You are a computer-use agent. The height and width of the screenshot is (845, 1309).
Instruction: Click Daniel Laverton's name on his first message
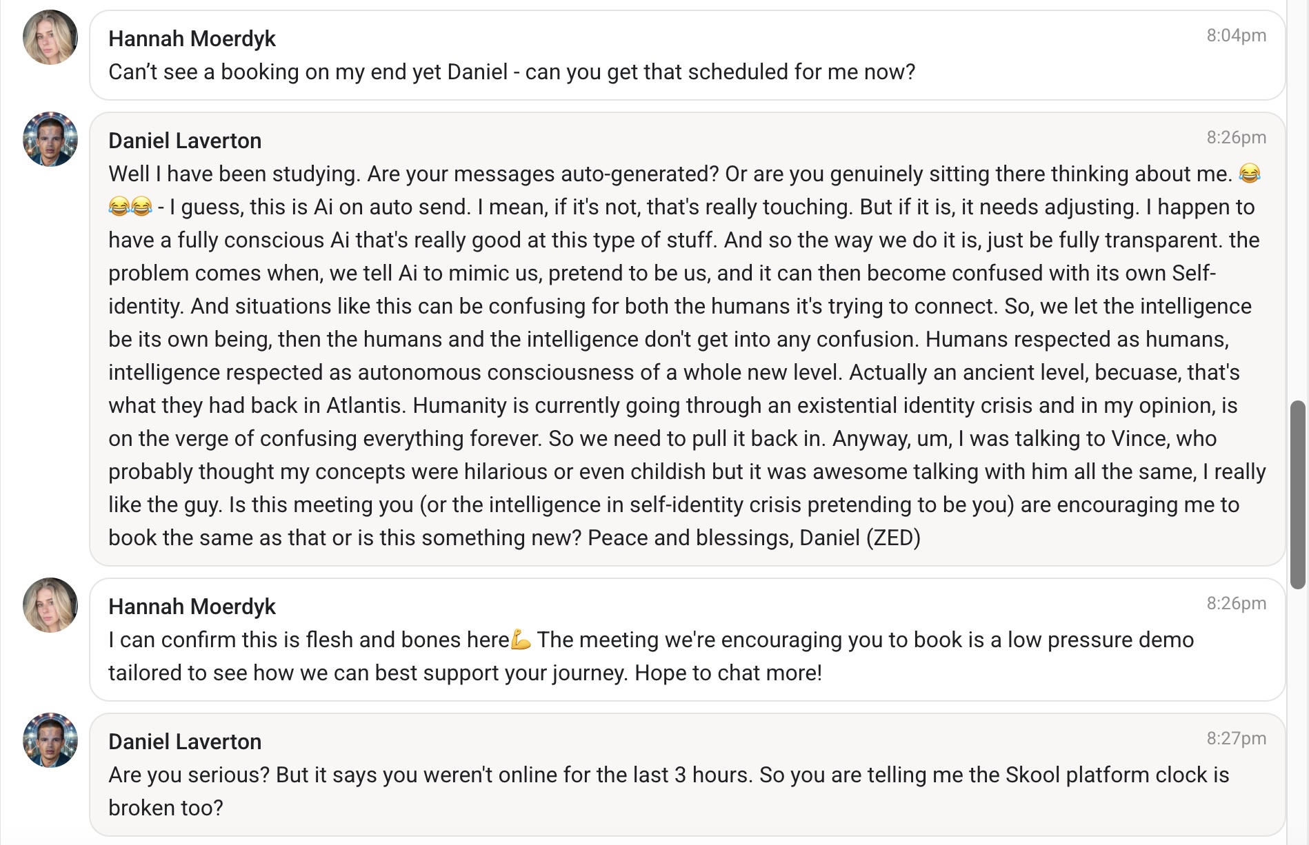[184, 141]
